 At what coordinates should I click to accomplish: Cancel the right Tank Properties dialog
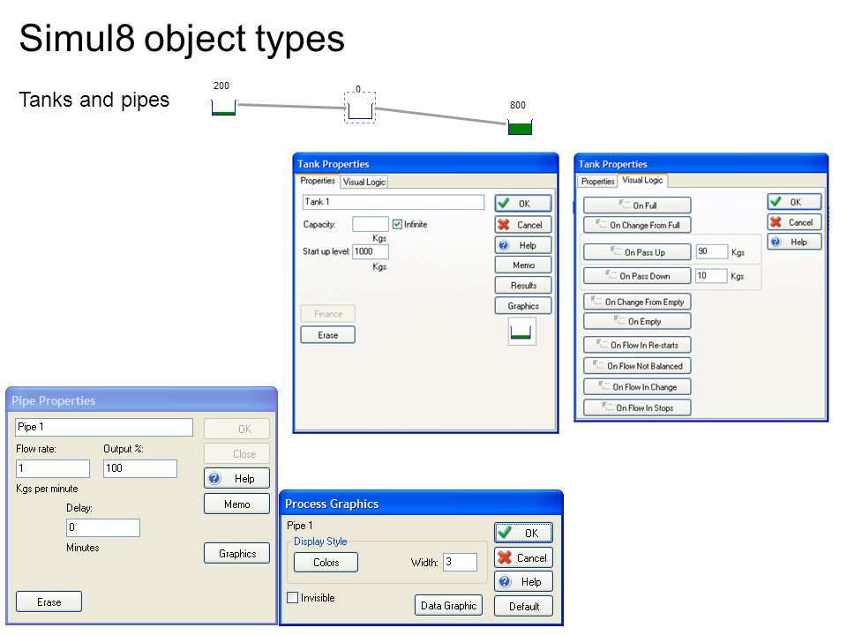794,222
